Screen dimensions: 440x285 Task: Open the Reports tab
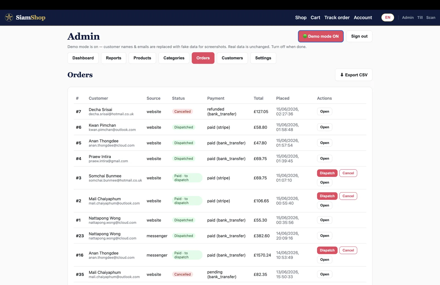[x=114, y=58]
